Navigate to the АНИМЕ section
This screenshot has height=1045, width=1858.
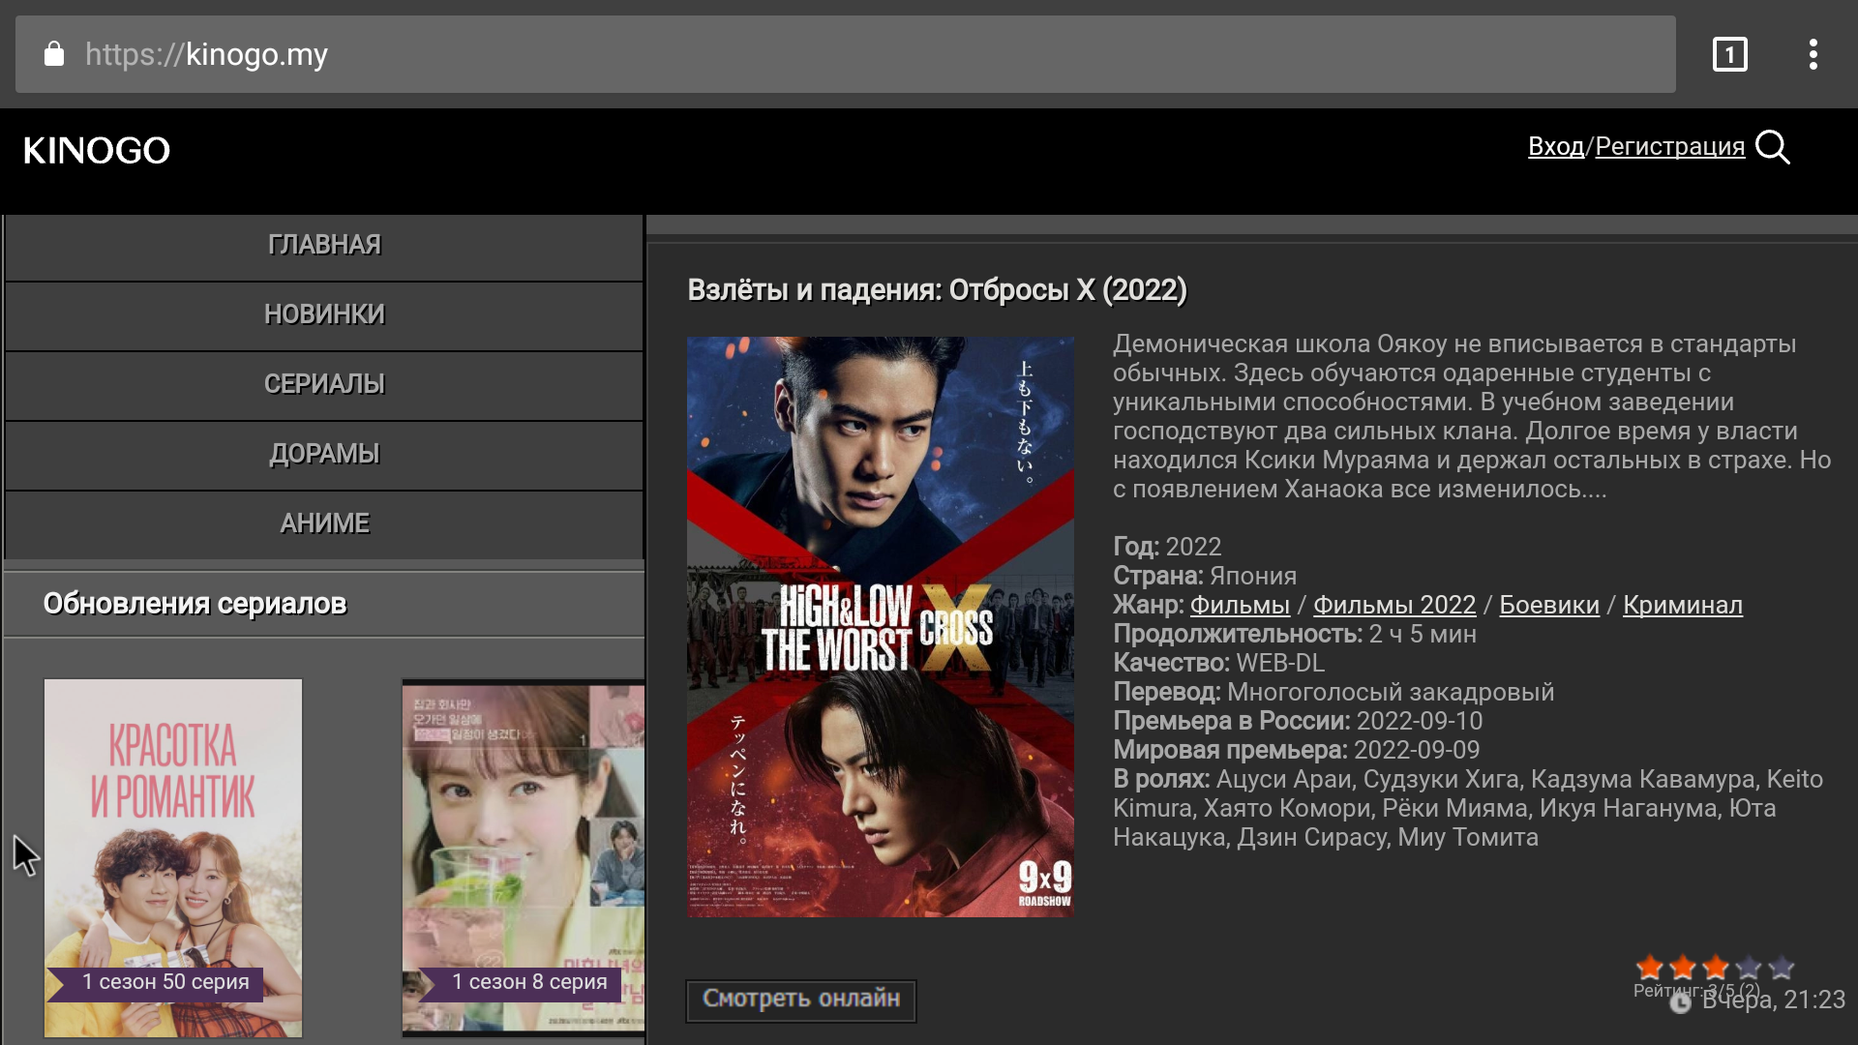coord(324,523)
